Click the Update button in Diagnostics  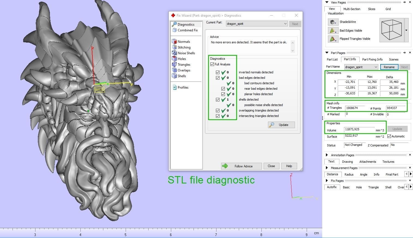click(281, 125)
